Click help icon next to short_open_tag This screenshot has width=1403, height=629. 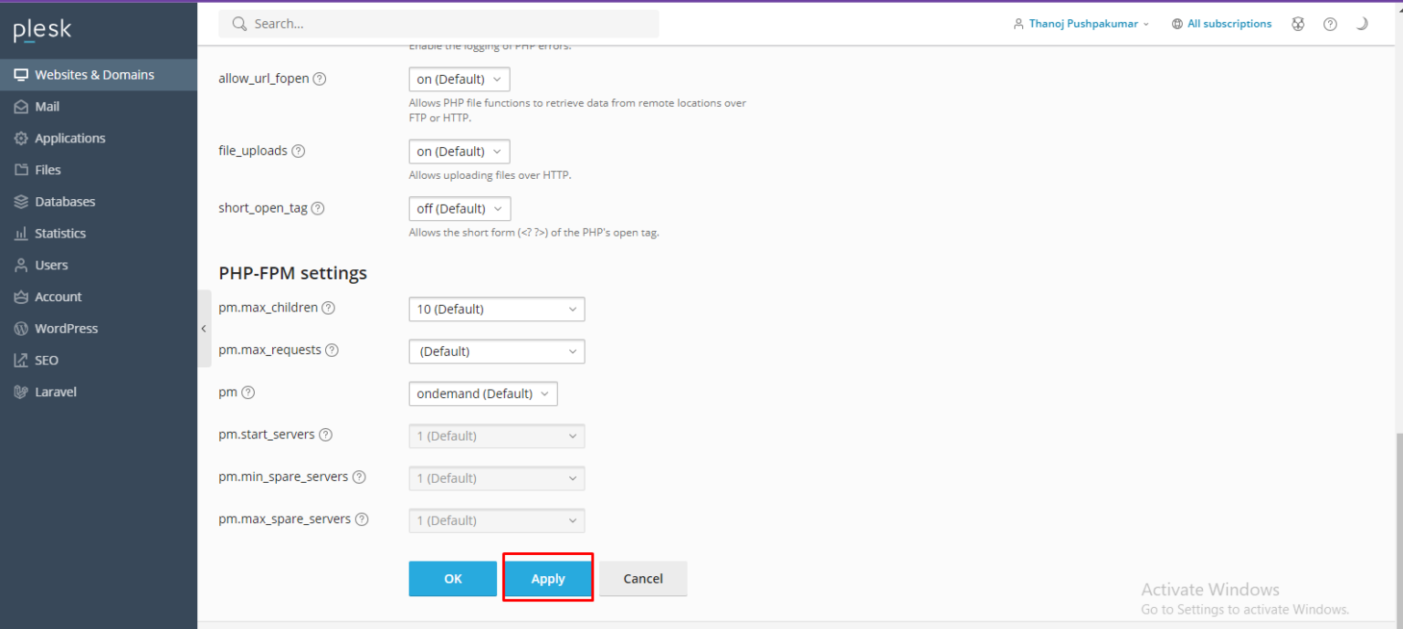pyautogui.click(x=318, y=209)
